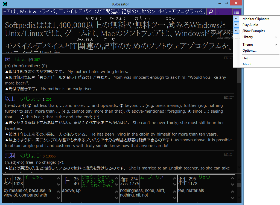This screenshot has width=280, height=205.
Task: Click up arrow beside 'above, up' meaning
Action: (116, 192)
